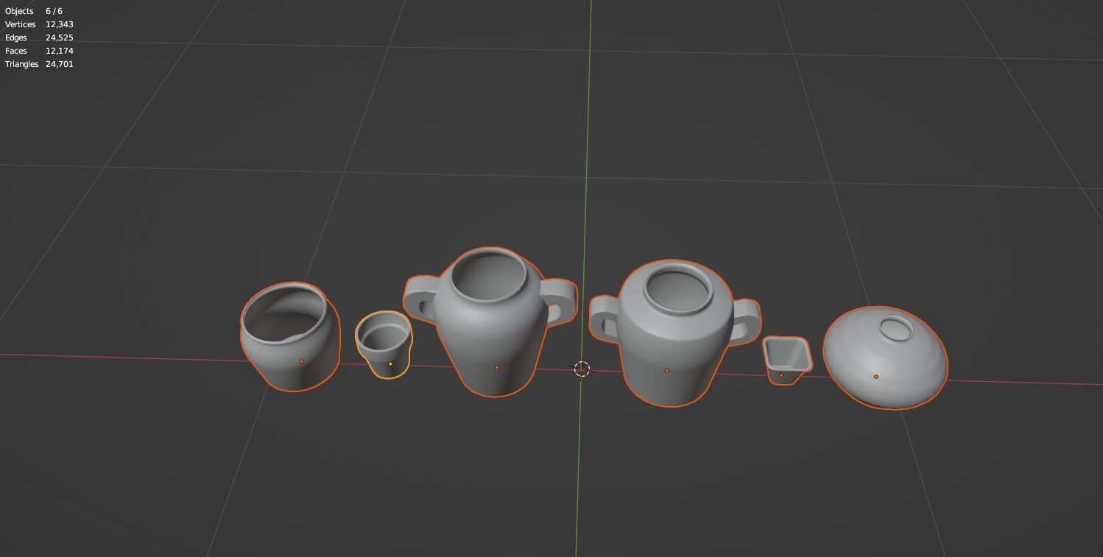Click the Vertices 12,343 statistic
The image size is (1103, 557).
pos(39,24)
